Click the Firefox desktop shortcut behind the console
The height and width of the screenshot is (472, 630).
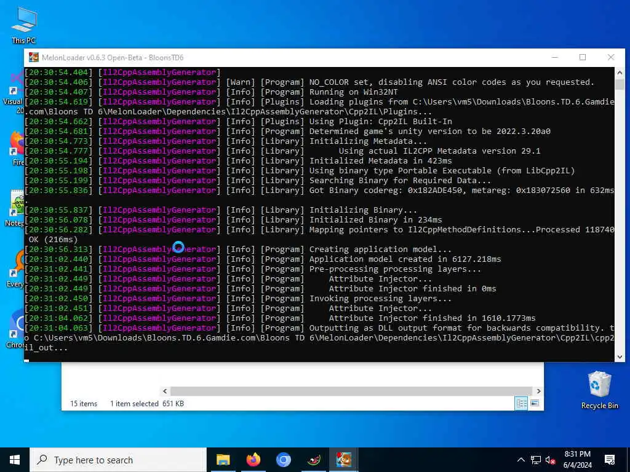[17, 147]
